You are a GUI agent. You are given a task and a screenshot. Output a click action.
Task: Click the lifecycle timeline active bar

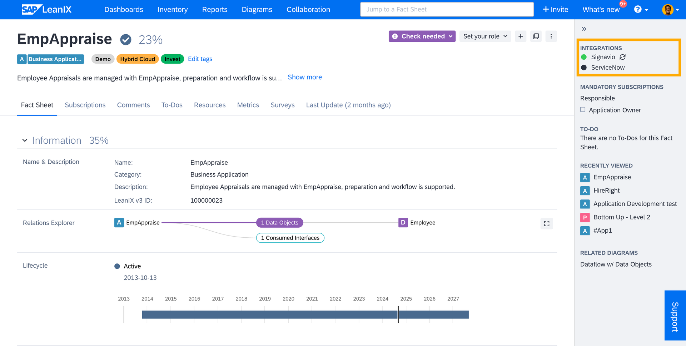point(305,315)
